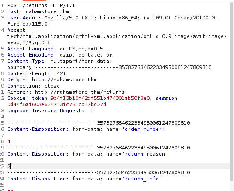Viewport: 234px width, 191px height.
Task: Click the Accept-Encoding value gzip, deflate, br
Action: coord(86,55)
